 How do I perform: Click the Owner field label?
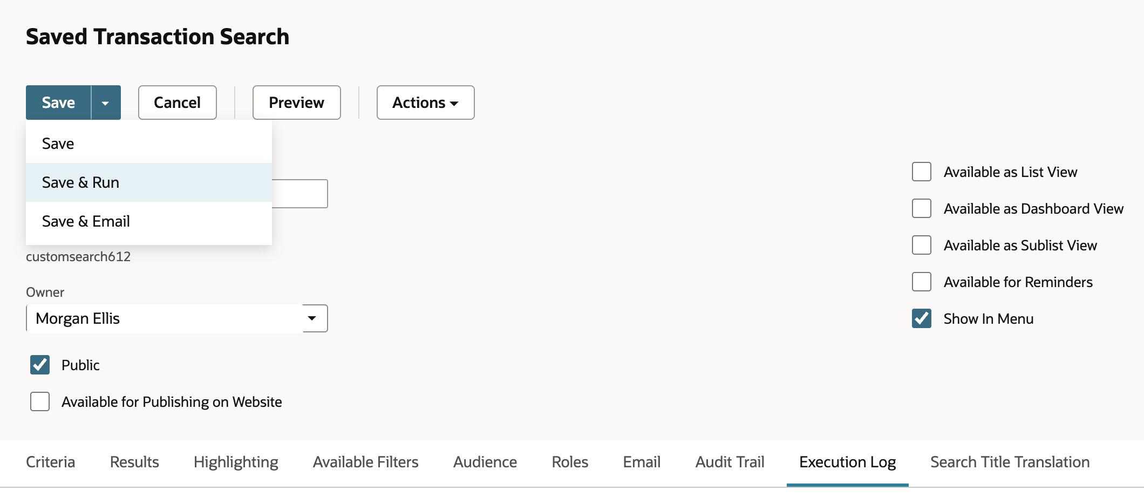pyautogui.click(x=45, y=292)
